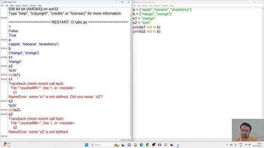This screenshot has height=148, width=264.
Task: Open Edit menu in IDLE Shell
Action: point(7,5)
